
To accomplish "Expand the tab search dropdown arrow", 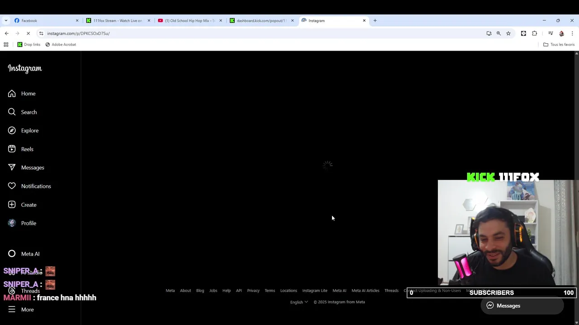I will click(6, 20).
